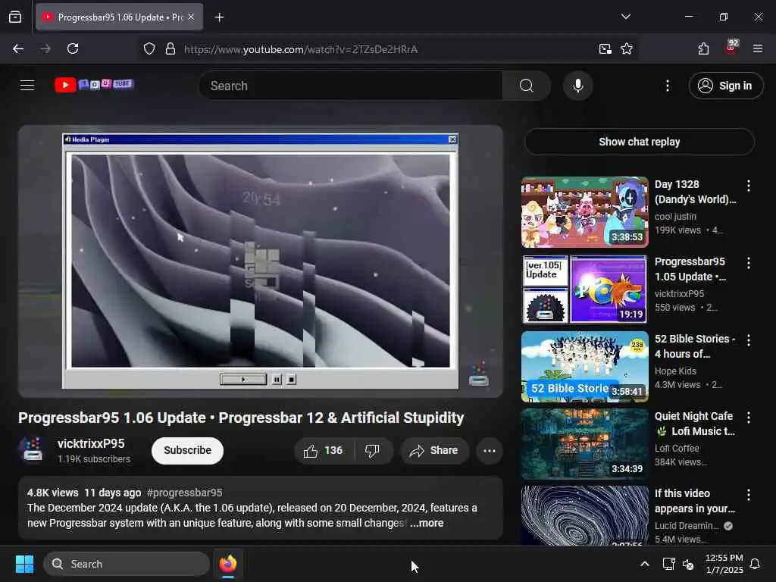Open 'If this video appears in your' title
This screenshot has width=776, height=582.
(x=695, y=500)
